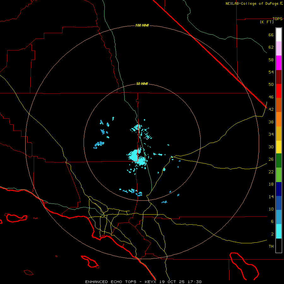
Task: Click the white color swatch at the top of the legend
Action: click(279, 35)
